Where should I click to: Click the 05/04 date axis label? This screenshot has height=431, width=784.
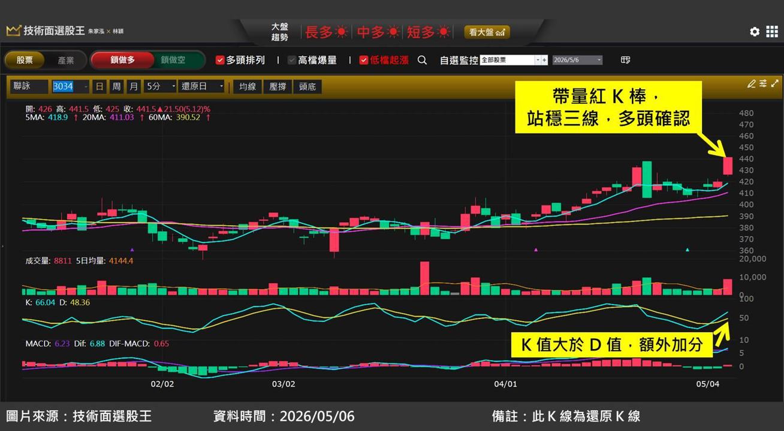[x=708, y=384]
